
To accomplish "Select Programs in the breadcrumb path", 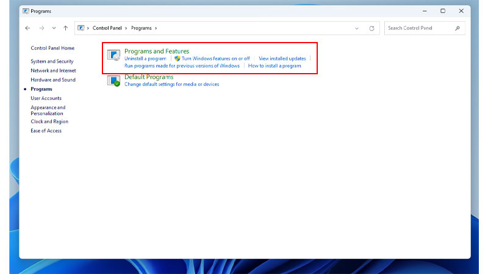I will pyautogui.click(x=141, y=28).
